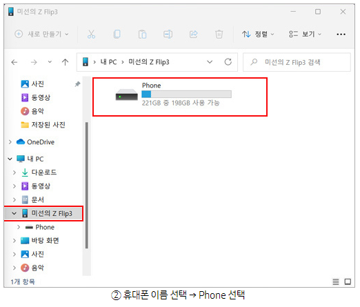Switch to details view layout icon
The width and height of the screenshot is (360, 307).
coord(336,281)
